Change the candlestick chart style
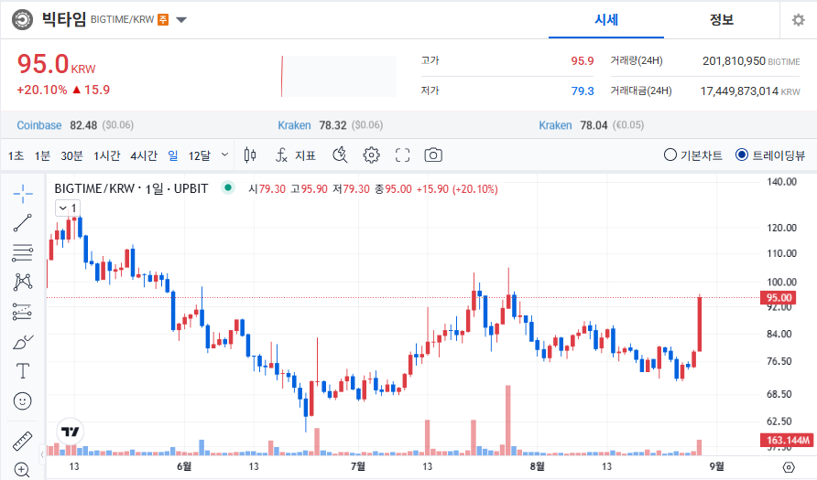 250,155
